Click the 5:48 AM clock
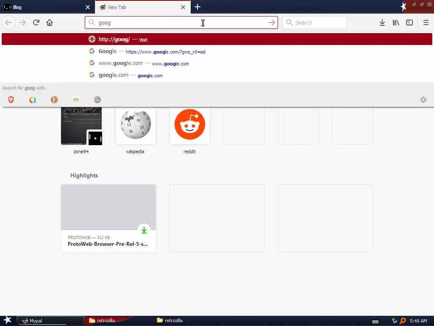Viewport: 434px width, 326px height. pyautogui.click(x=418, y=321)
